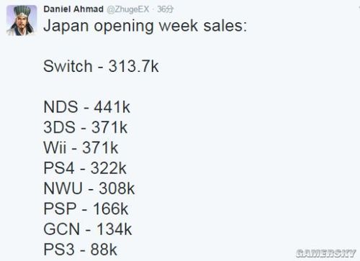Click the Switch - 313.7k line
The width and height of the screenshot is (360, 261).
(x=101, y=66)
